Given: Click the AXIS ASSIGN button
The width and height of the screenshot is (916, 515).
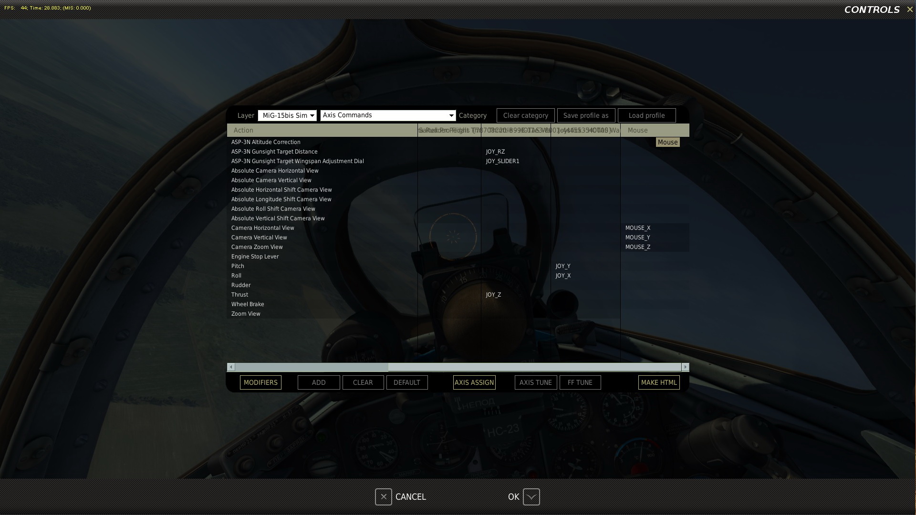Looking at the screenshot, I should 474,382.
